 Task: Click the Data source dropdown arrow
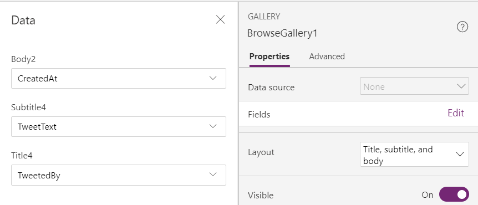(x=461, y=86)
